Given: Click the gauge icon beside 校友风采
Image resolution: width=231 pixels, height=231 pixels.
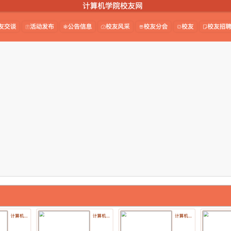Looking at the screenshot, I should 103,27.
